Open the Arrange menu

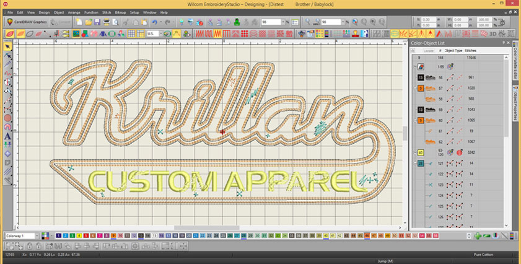74,12
